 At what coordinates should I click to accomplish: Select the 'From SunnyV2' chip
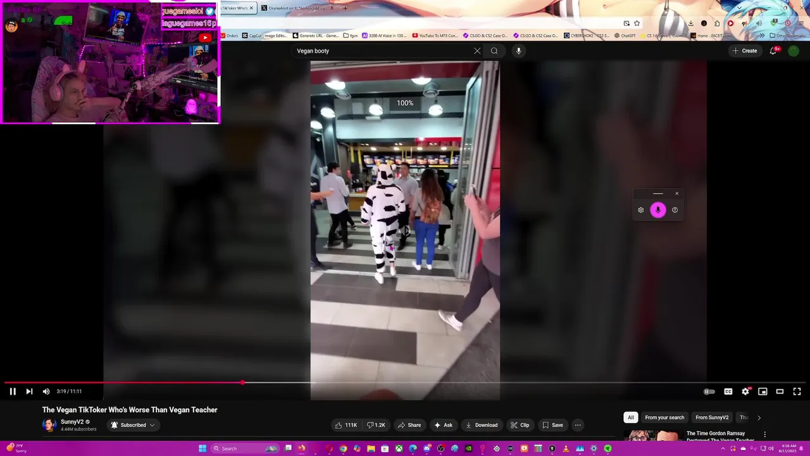click(712, 417)
